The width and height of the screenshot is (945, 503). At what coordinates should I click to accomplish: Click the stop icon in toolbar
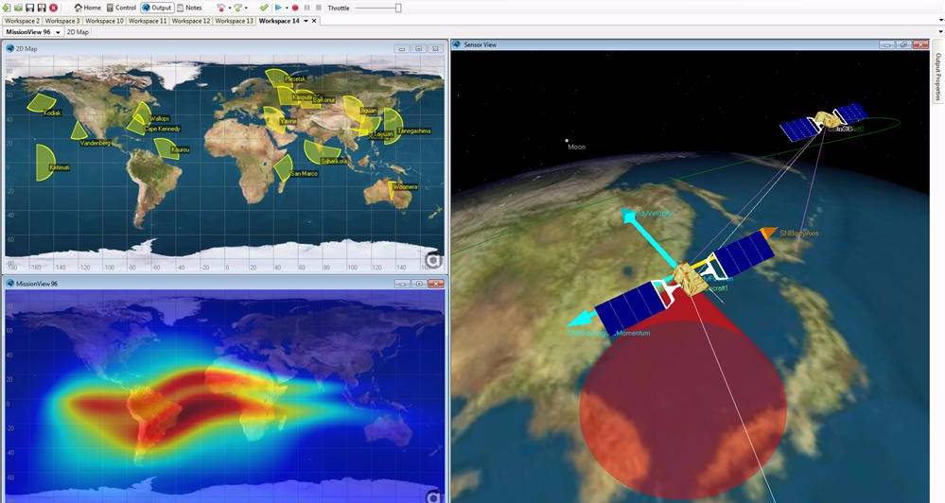[317, 8]
